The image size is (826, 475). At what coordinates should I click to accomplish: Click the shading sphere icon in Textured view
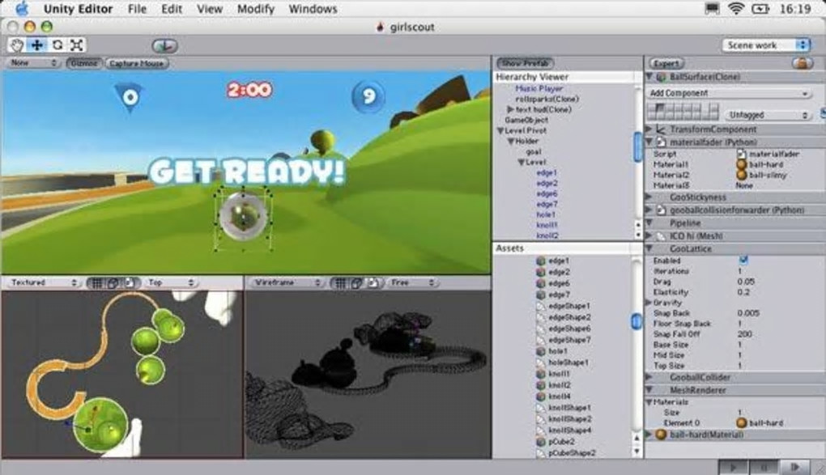113,282
